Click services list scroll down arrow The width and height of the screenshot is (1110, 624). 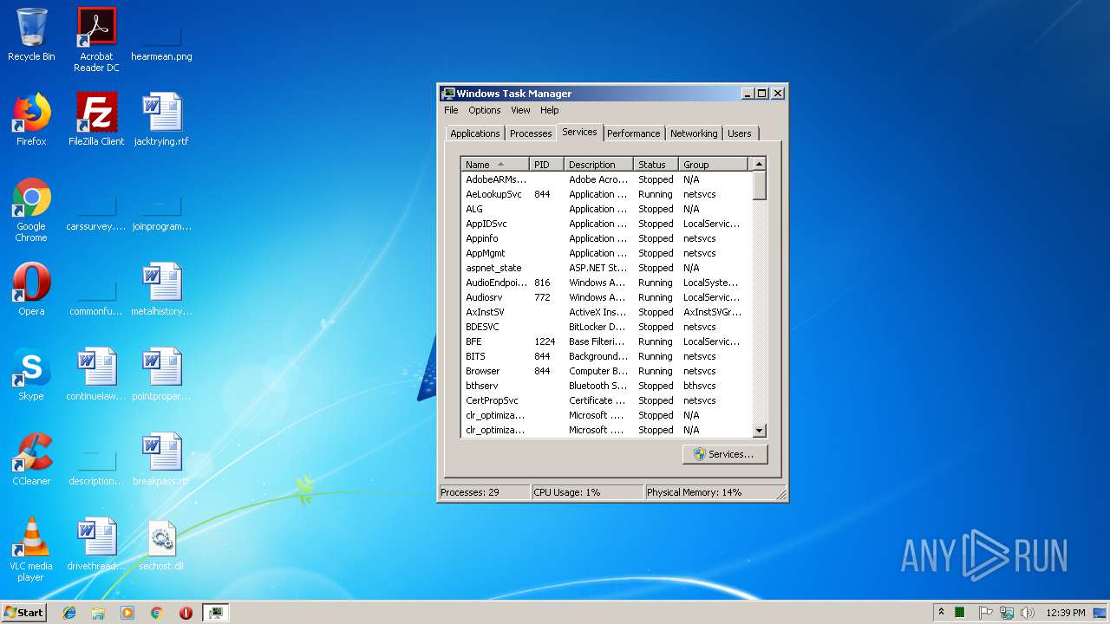(759, 430)
